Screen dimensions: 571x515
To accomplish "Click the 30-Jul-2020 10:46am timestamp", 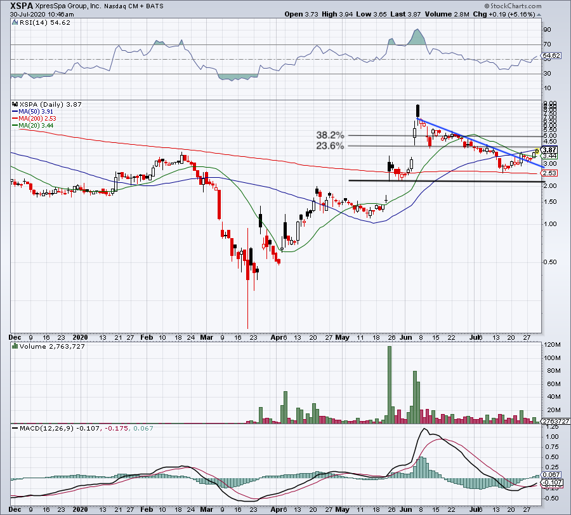I will click(42, 15).
